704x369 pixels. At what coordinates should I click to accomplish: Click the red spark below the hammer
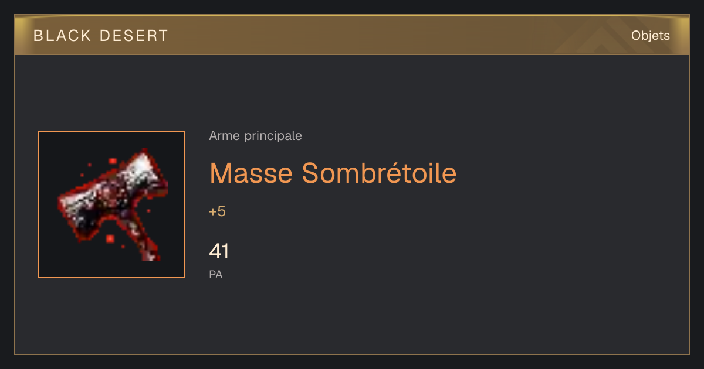[x=110, y=238]
